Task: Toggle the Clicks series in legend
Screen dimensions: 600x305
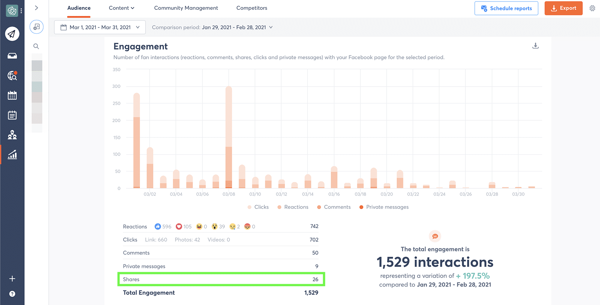Action: coord(258,207)
